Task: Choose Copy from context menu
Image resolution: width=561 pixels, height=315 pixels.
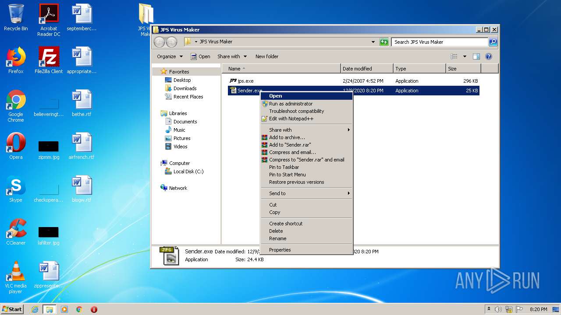Action: coord(307,212)
